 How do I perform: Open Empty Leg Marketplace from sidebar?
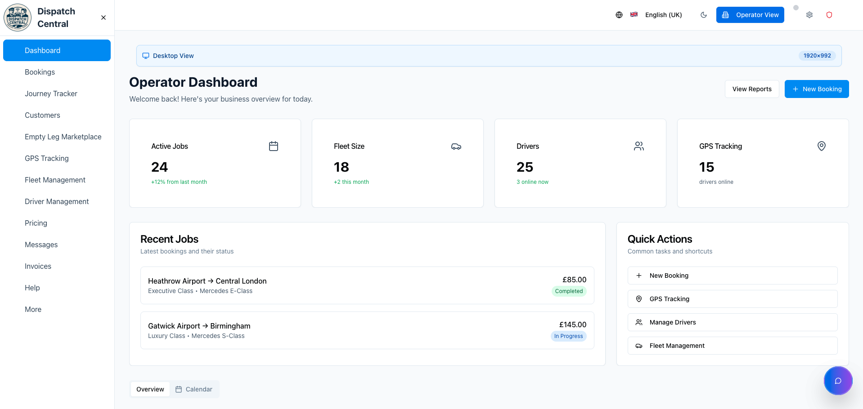pos(63,137)
